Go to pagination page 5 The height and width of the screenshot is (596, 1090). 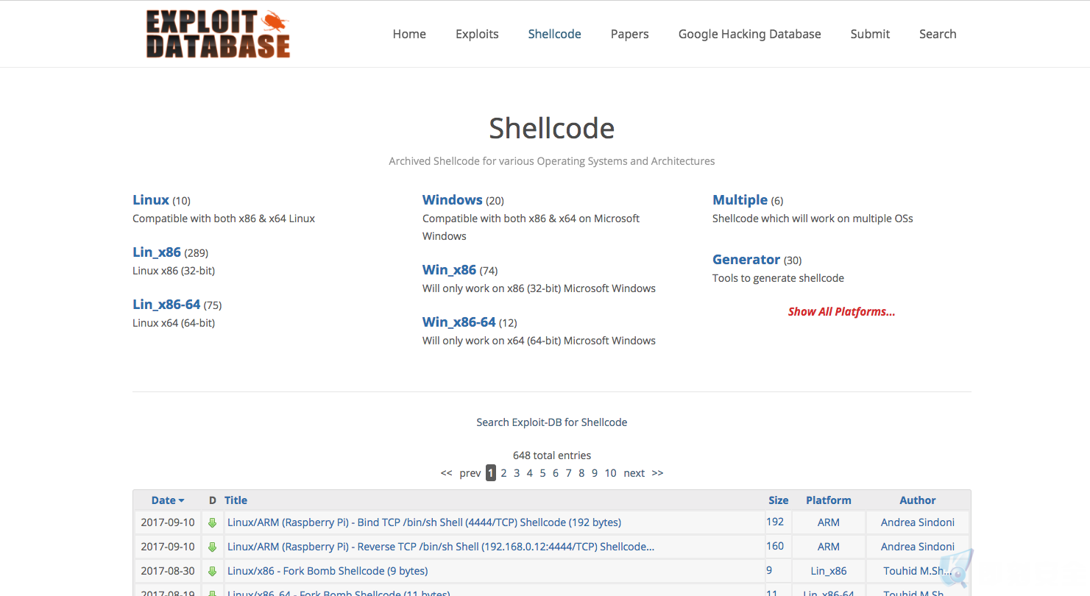(542, 473)
